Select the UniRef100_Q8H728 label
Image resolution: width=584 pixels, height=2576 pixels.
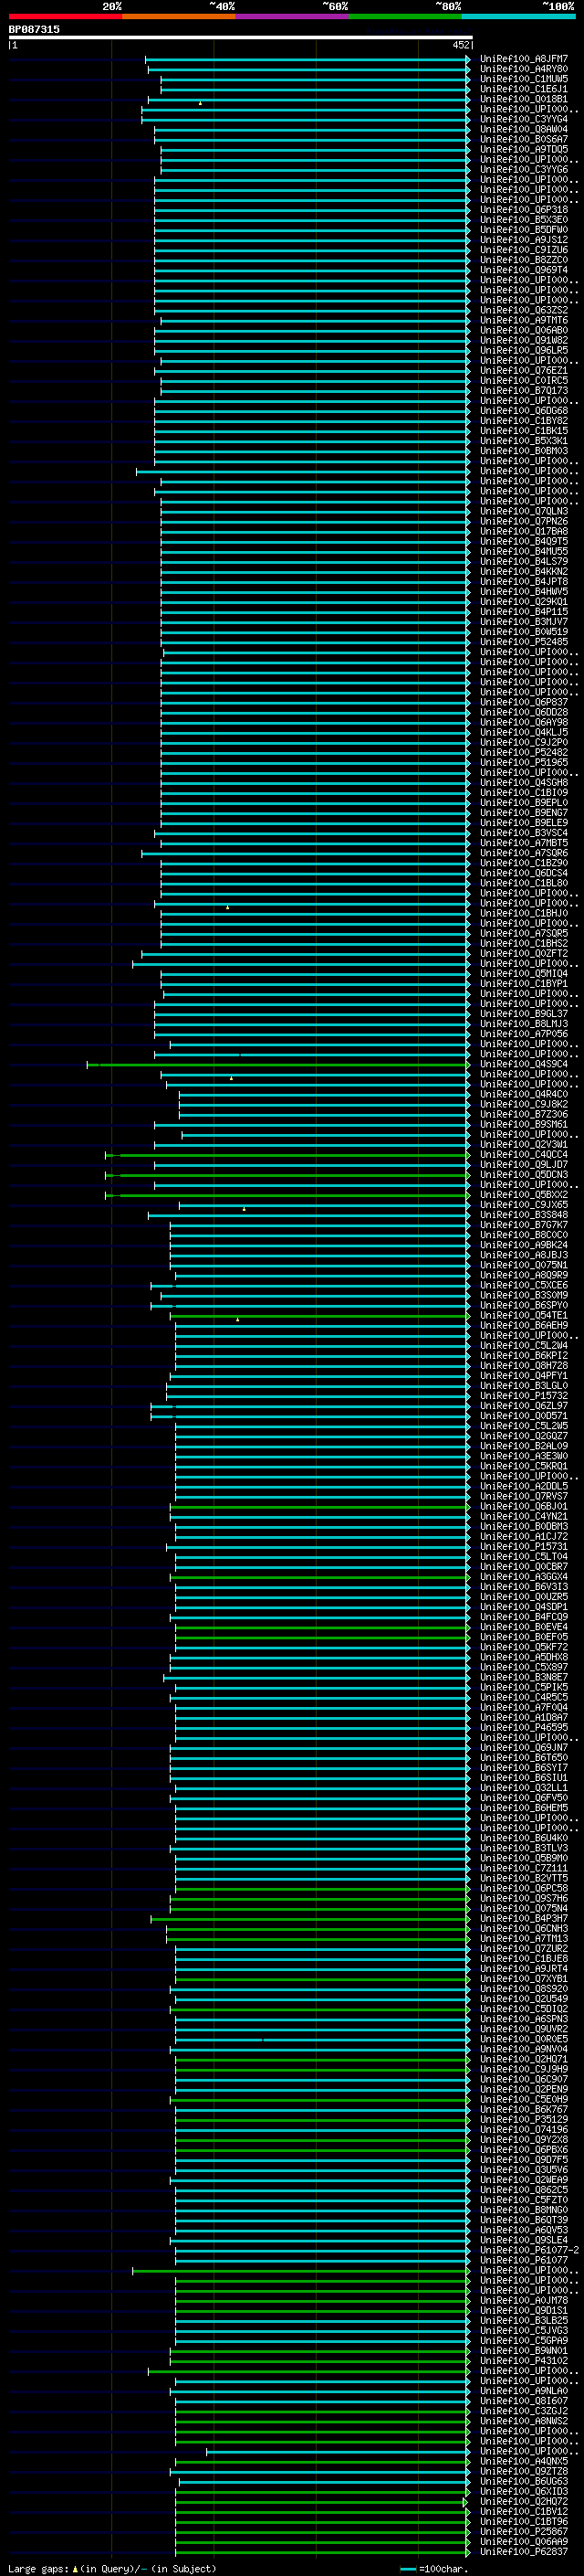click(x=523, y=1366)
